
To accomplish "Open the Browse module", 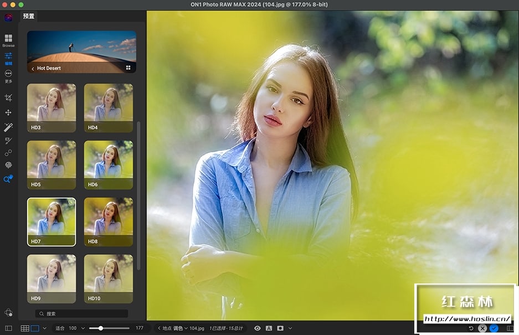I will coord(8,40).
